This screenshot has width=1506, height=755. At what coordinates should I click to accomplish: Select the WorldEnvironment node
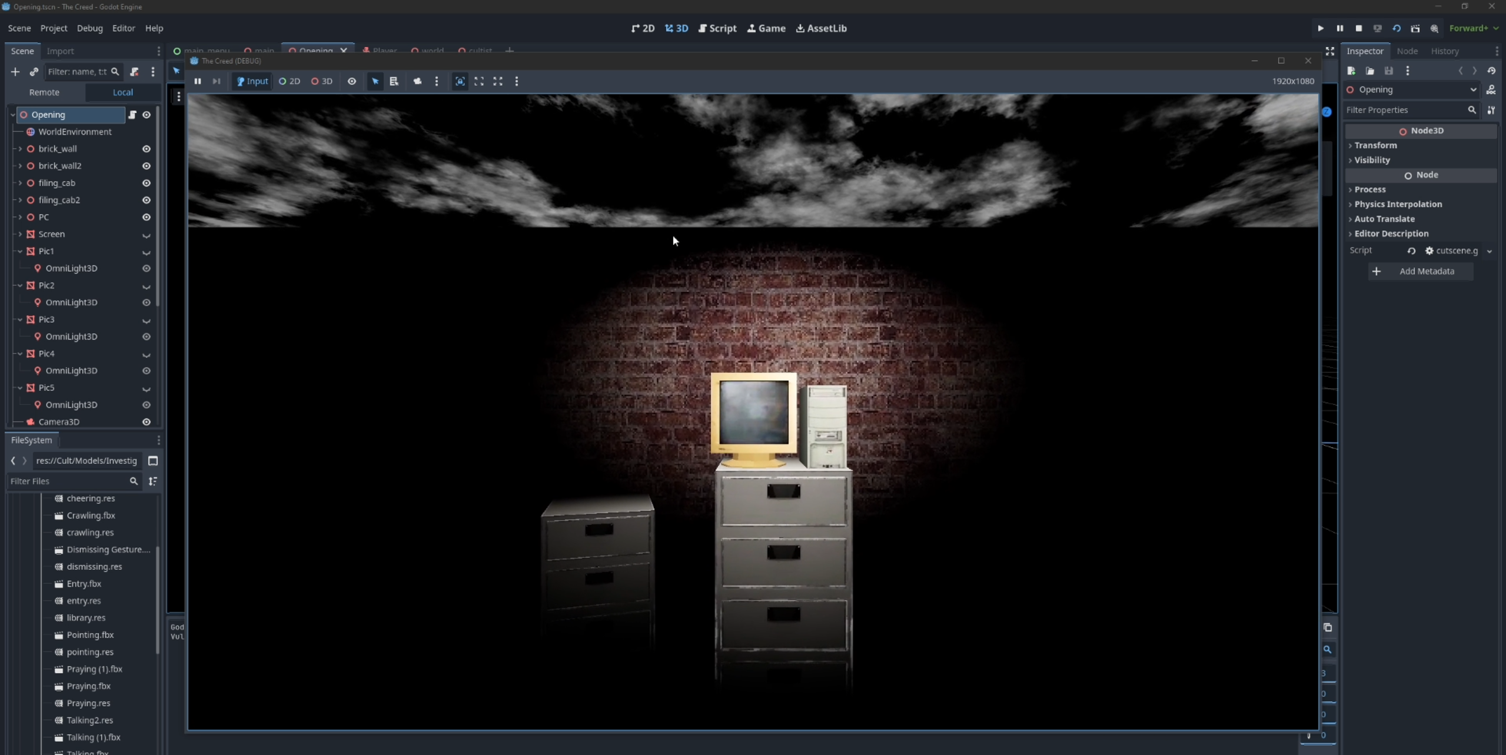(75, 132)
